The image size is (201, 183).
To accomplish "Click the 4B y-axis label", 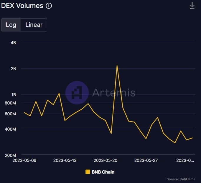I will point(13,42).
